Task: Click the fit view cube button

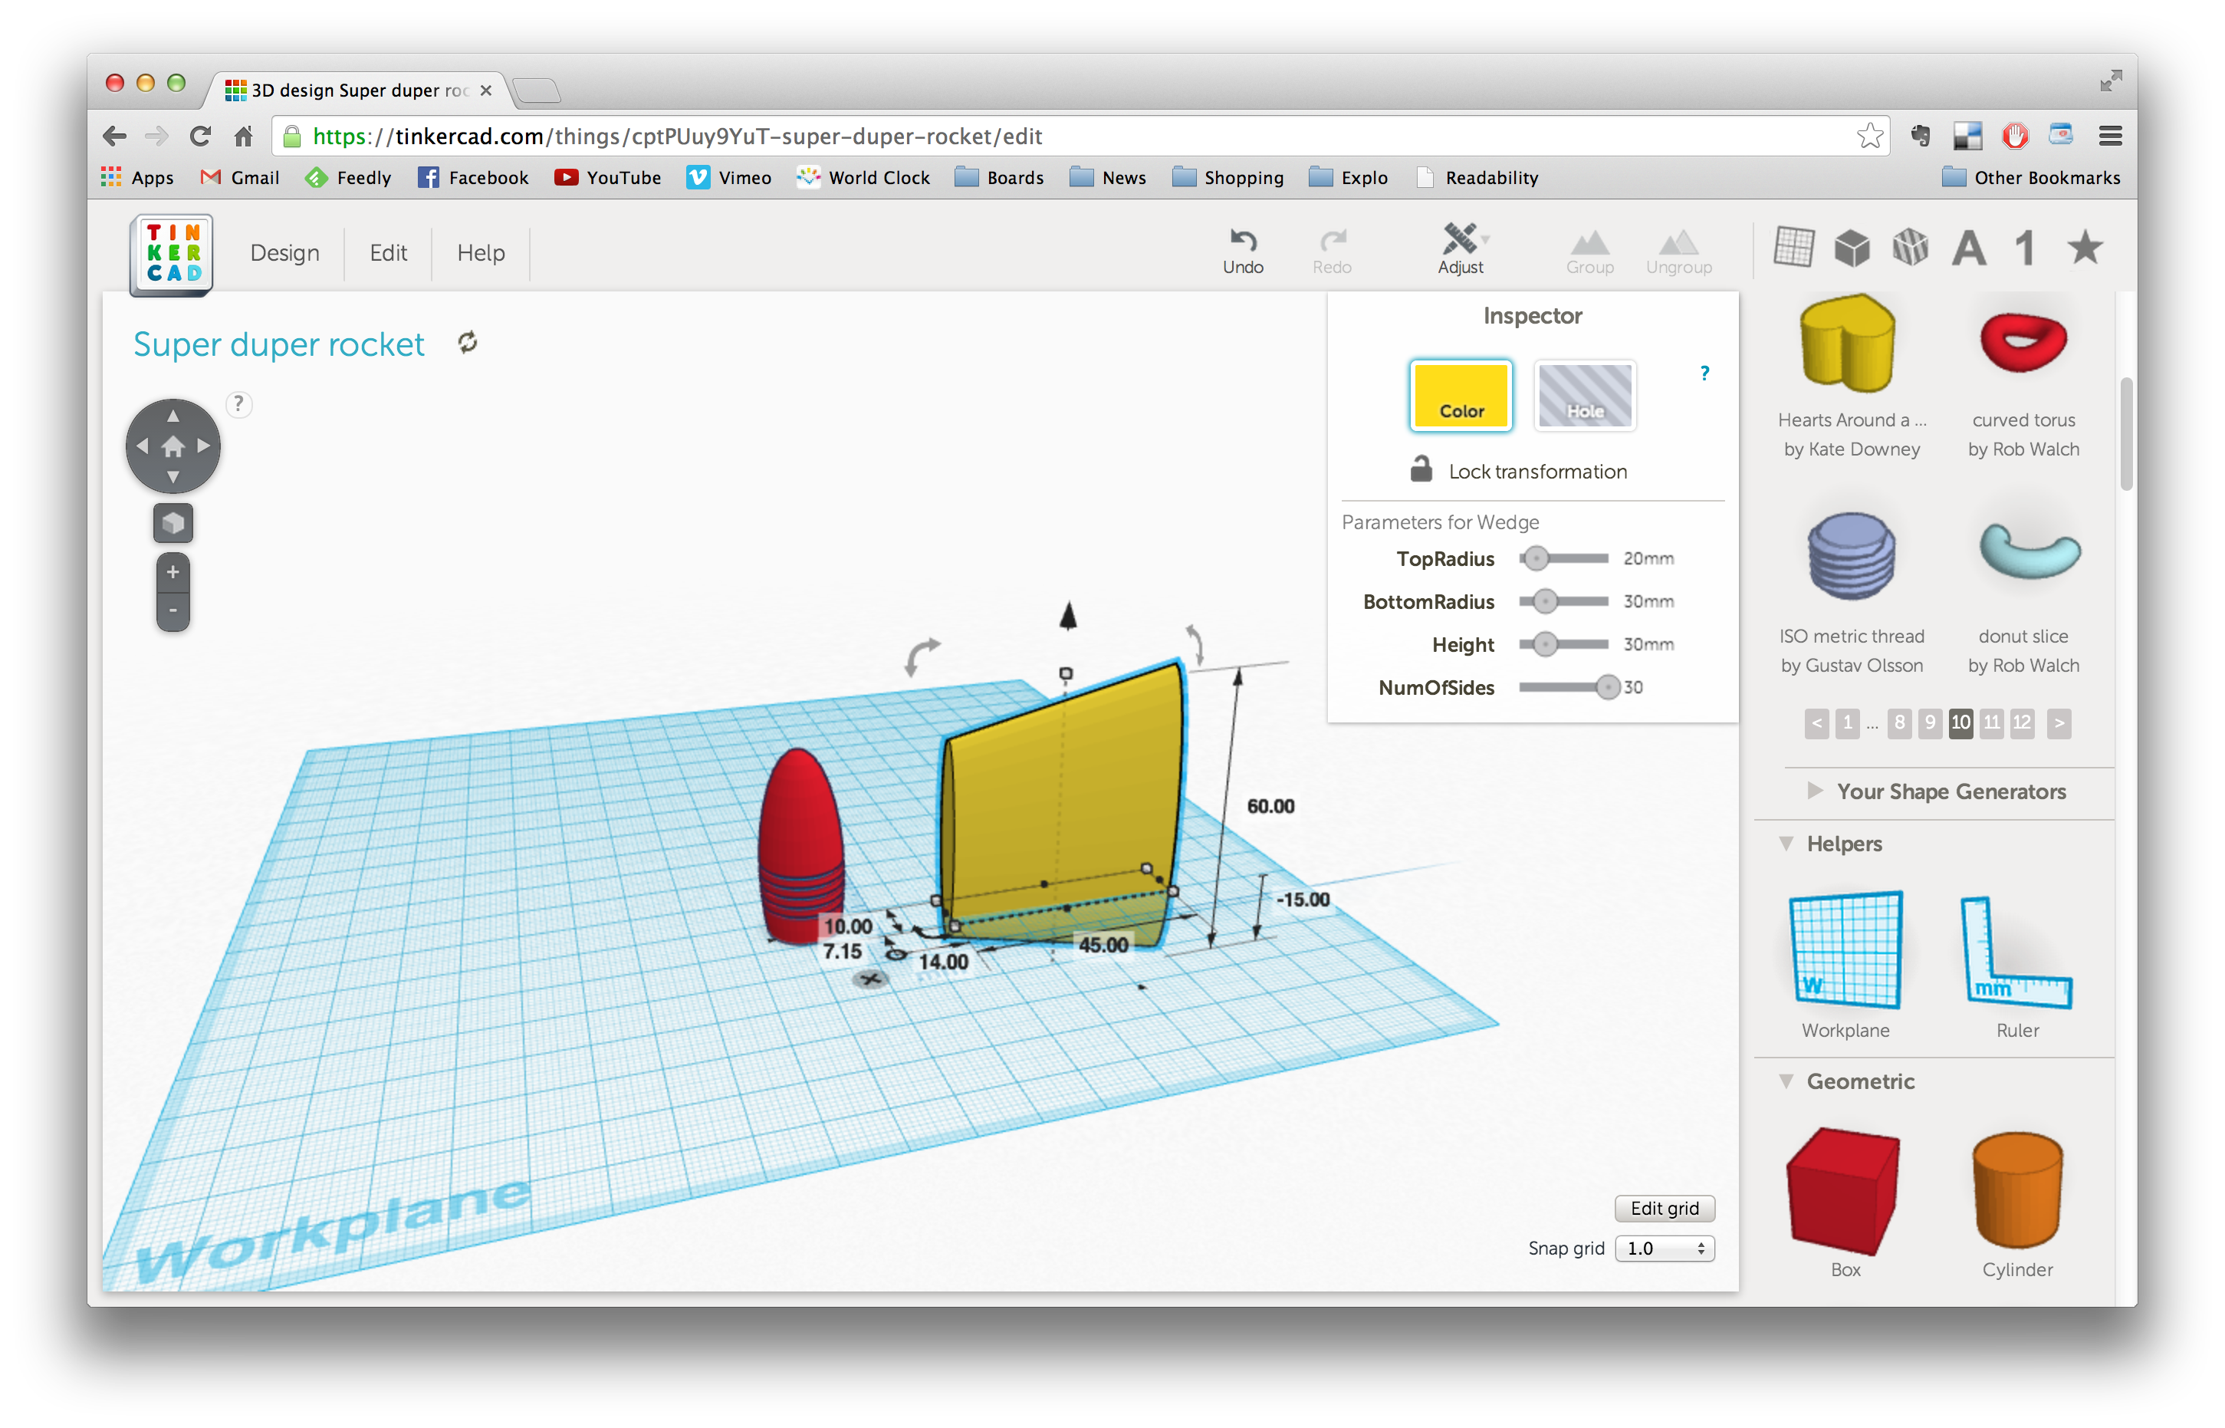Action: click(173, 523)
